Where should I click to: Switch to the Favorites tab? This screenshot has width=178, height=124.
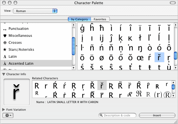coord(100,19)
